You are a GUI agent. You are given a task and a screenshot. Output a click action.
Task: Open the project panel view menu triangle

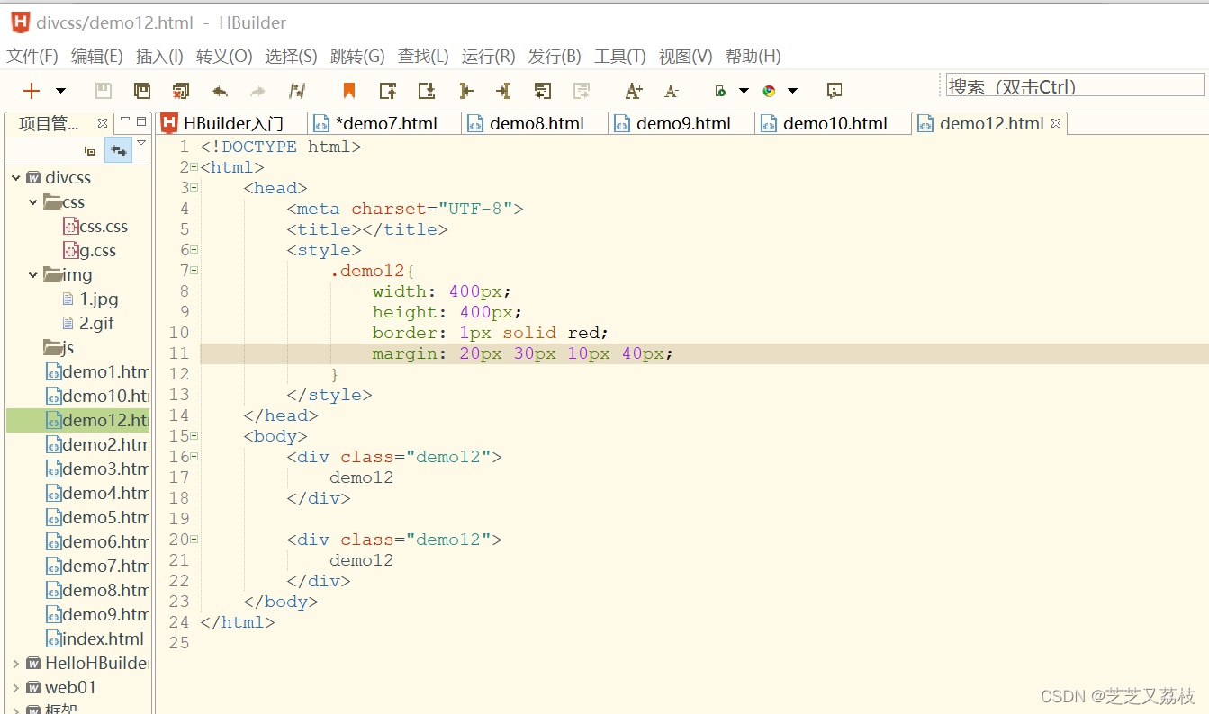coord(141,142)
